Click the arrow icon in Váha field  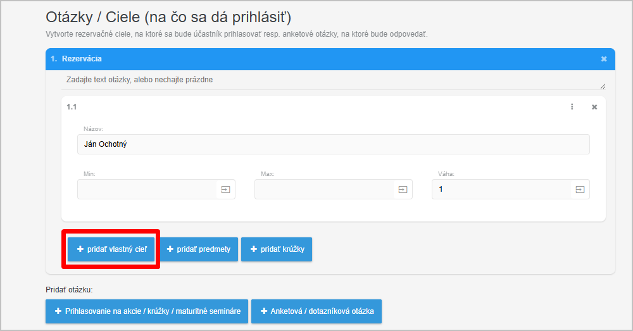click(580, 189)
